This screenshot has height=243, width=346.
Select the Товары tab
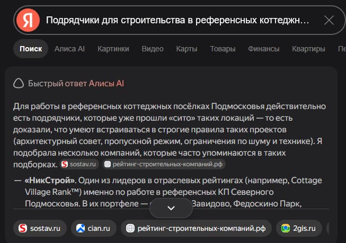223,49
